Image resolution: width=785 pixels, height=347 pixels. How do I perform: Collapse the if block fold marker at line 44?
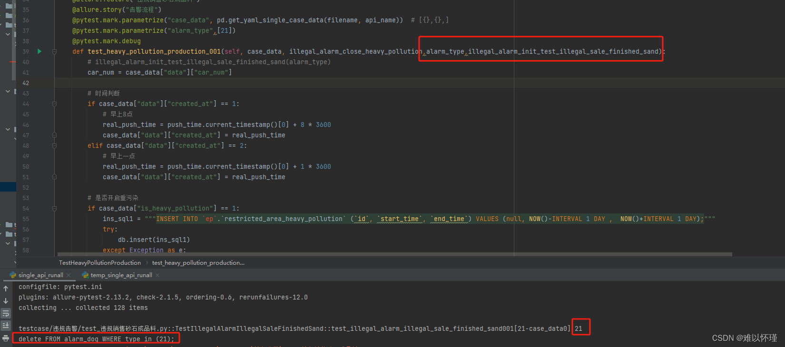click(x=54, y=104)
